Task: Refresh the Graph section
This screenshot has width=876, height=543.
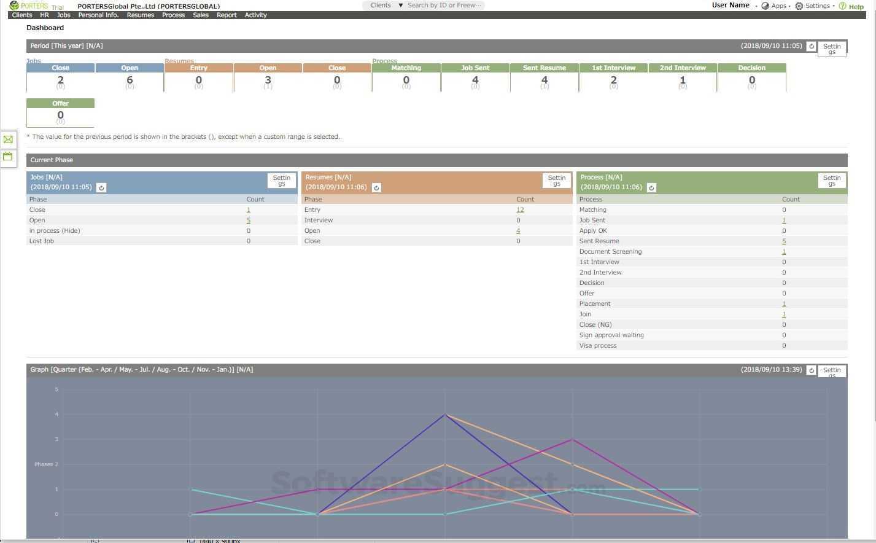Action: point(812,370)
